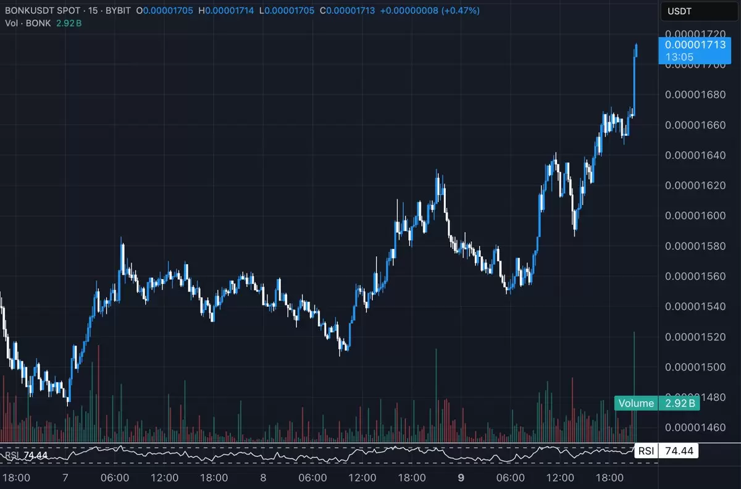Click the Volume 2.92 B label

click(x=656, y=403)
